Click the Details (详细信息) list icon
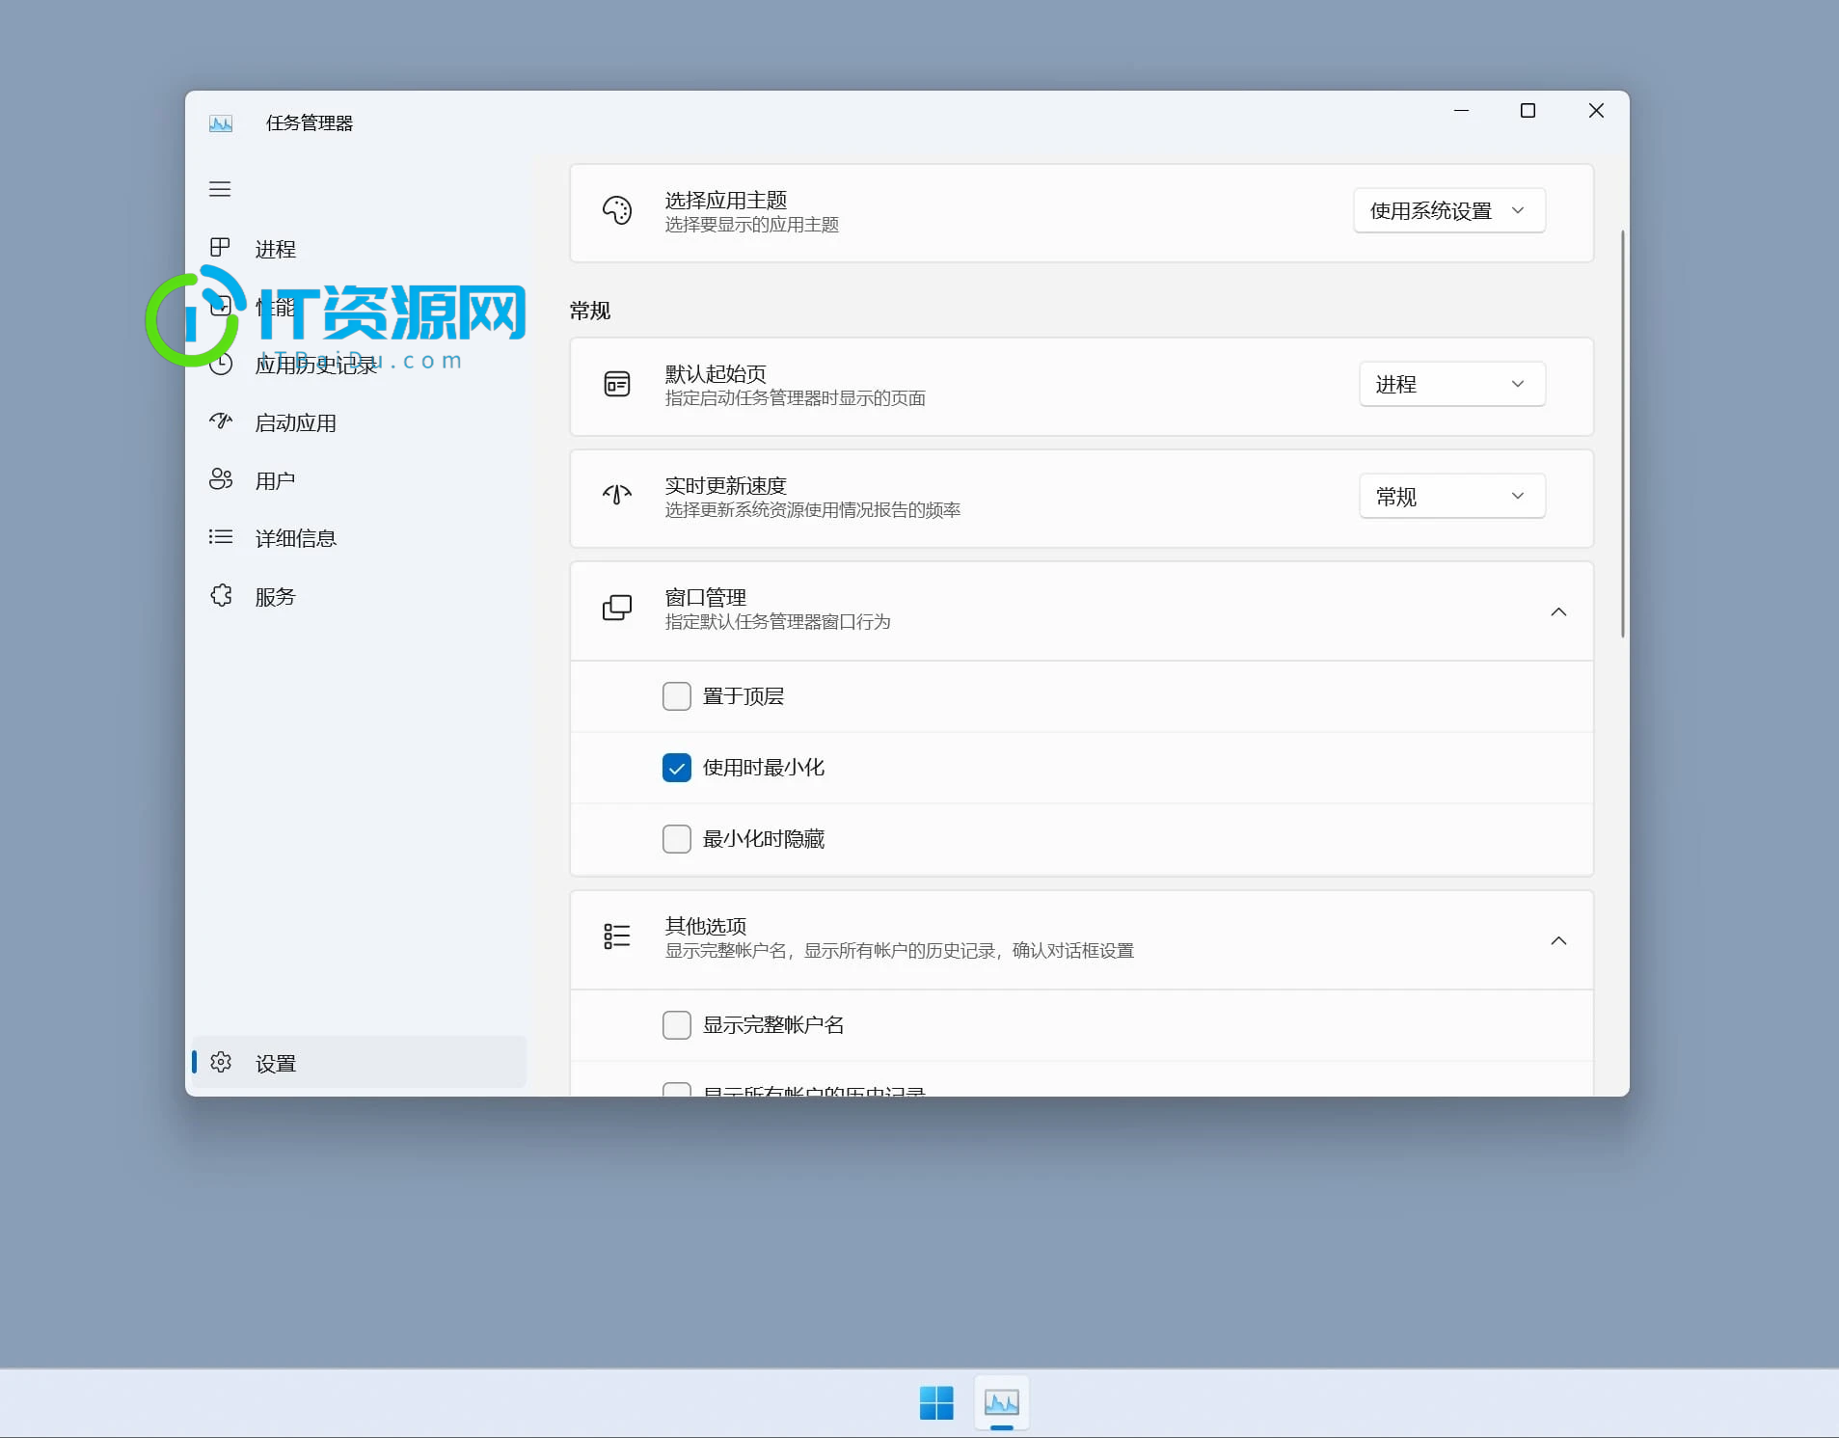The image size is (1839, 1438). 221,537
